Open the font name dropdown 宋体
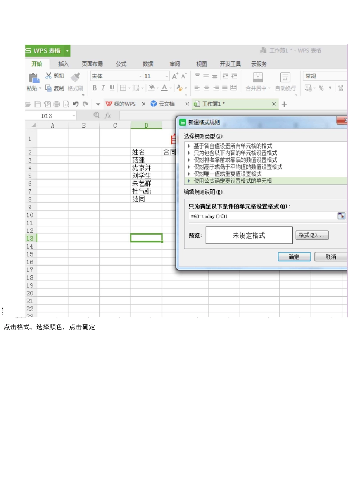 coord(140,76)
